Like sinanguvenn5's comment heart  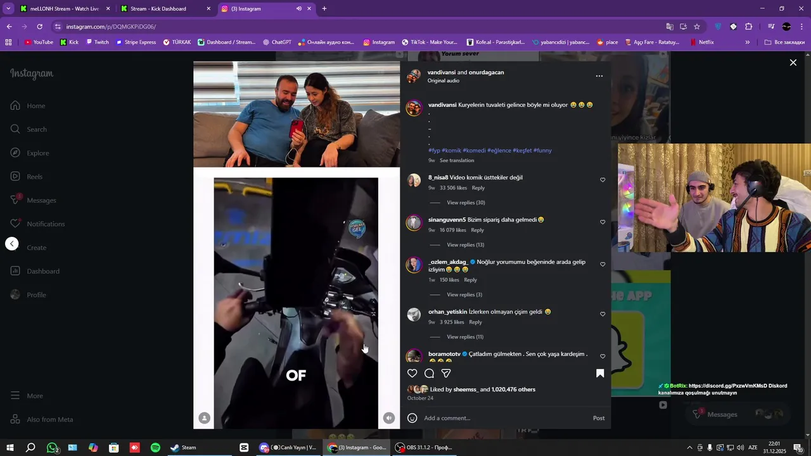[x=603, y=222]
